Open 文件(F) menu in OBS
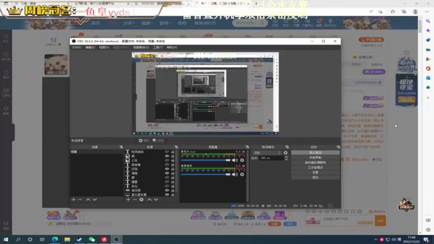The height and width of the screenshot is (244, 434). coord(76,47)
